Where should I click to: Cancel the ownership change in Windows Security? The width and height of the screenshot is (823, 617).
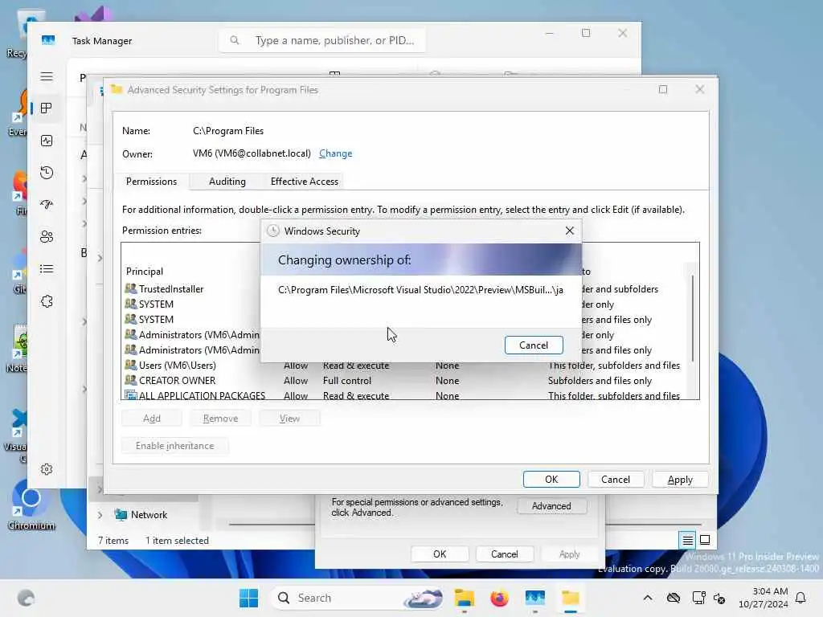534,345
